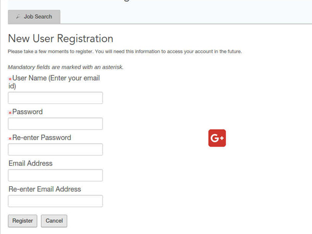Click the Re-enter Password label text
This screenshot has width=312, height=234.
click(x=42, y=137)
